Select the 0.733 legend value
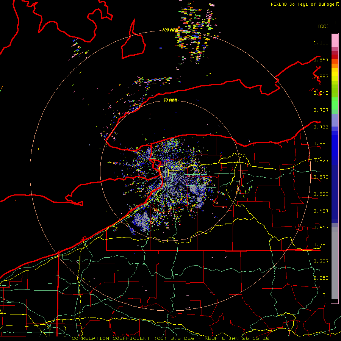 point(321,127)
